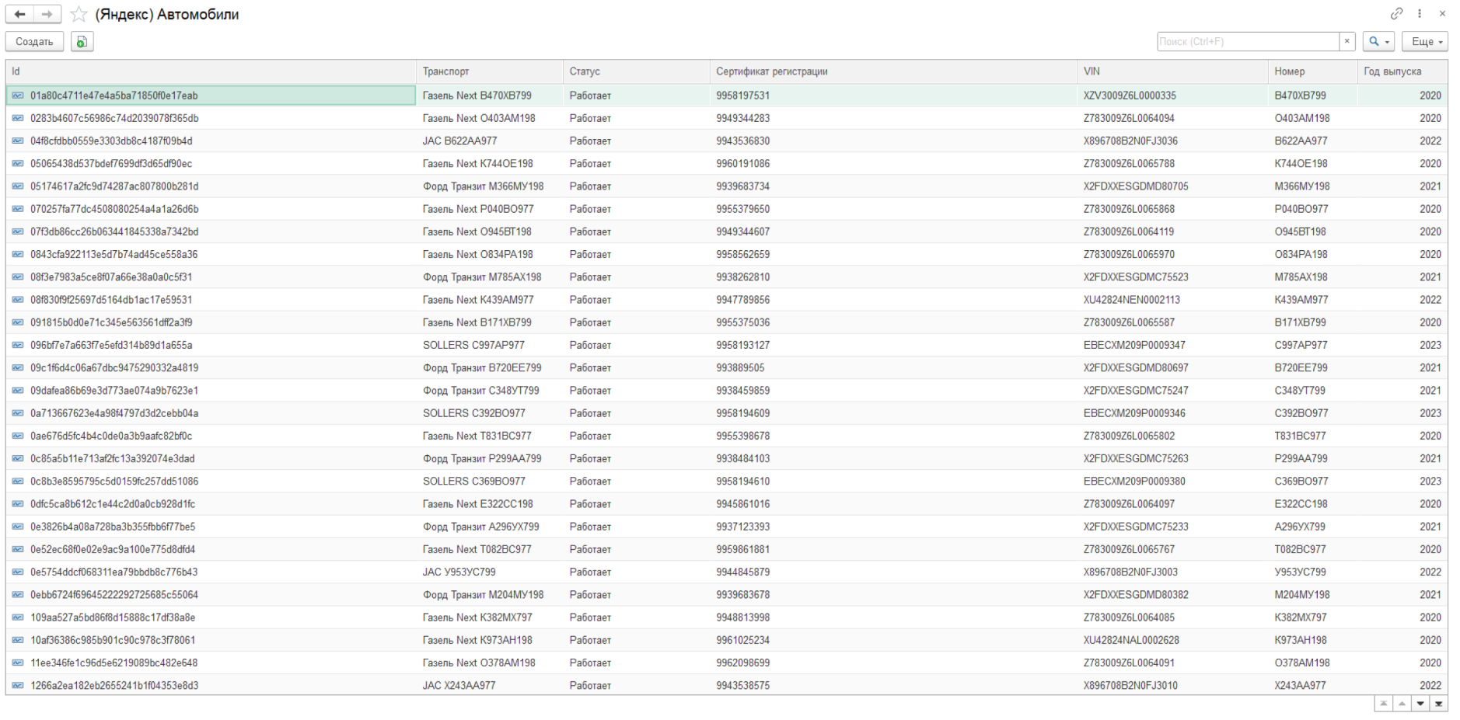Click row icon for 08f830f9f25697d5164db1ac17e59531
Viewport: 1460px width, 720px height.
pyautogui.click(x=18, y=300)
